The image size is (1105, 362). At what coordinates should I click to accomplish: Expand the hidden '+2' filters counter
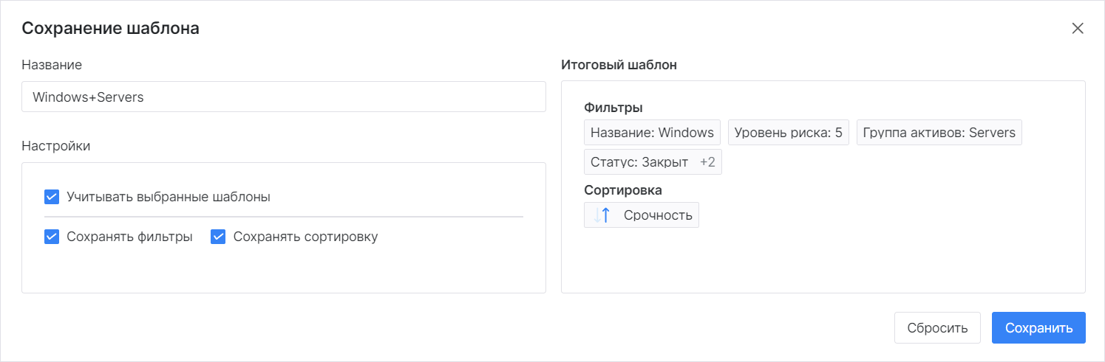(707, 162)
